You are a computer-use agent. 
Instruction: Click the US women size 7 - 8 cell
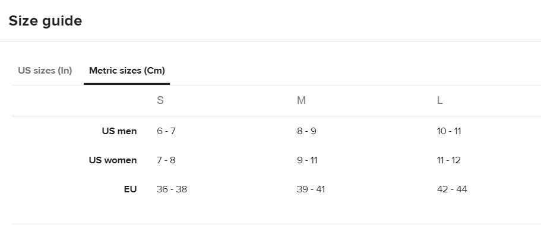coord(166,160)
